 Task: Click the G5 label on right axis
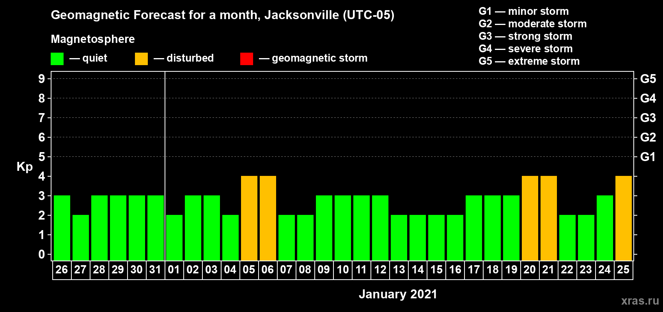click(648, 79)
